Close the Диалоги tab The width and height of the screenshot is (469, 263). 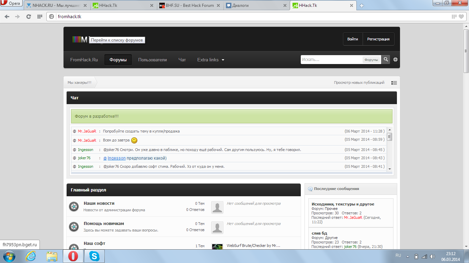pos(285,5)
